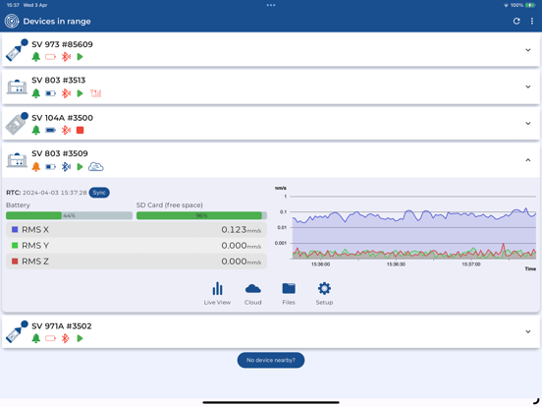
Task: Tap the signal strength icon for SV 803 #3513
Action: pos(96,93)
